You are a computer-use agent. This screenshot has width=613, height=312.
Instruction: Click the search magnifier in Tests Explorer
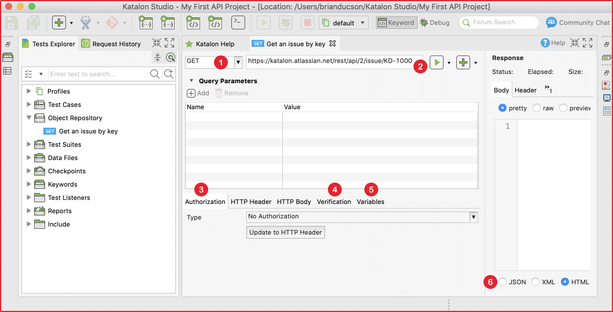tap(155, 74)
